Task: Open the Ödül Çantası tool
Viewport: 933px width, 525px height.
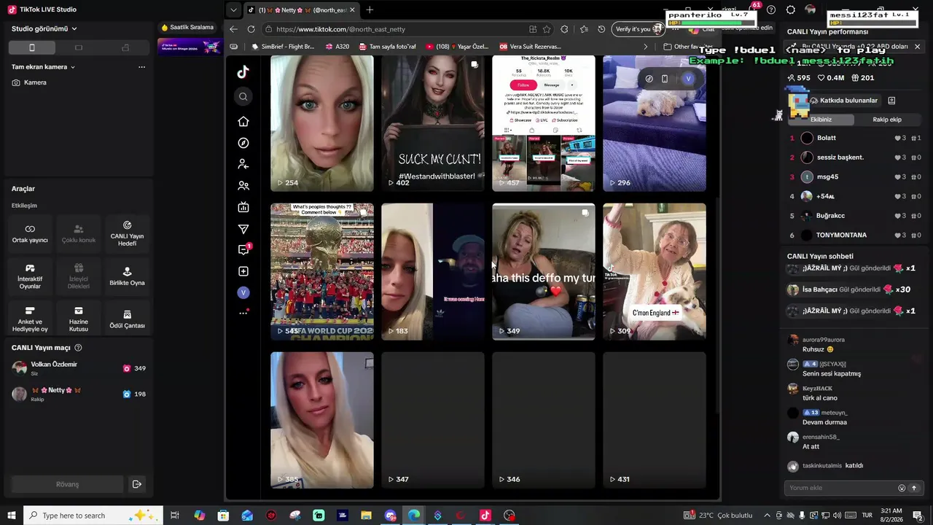Action: (127, 319)
